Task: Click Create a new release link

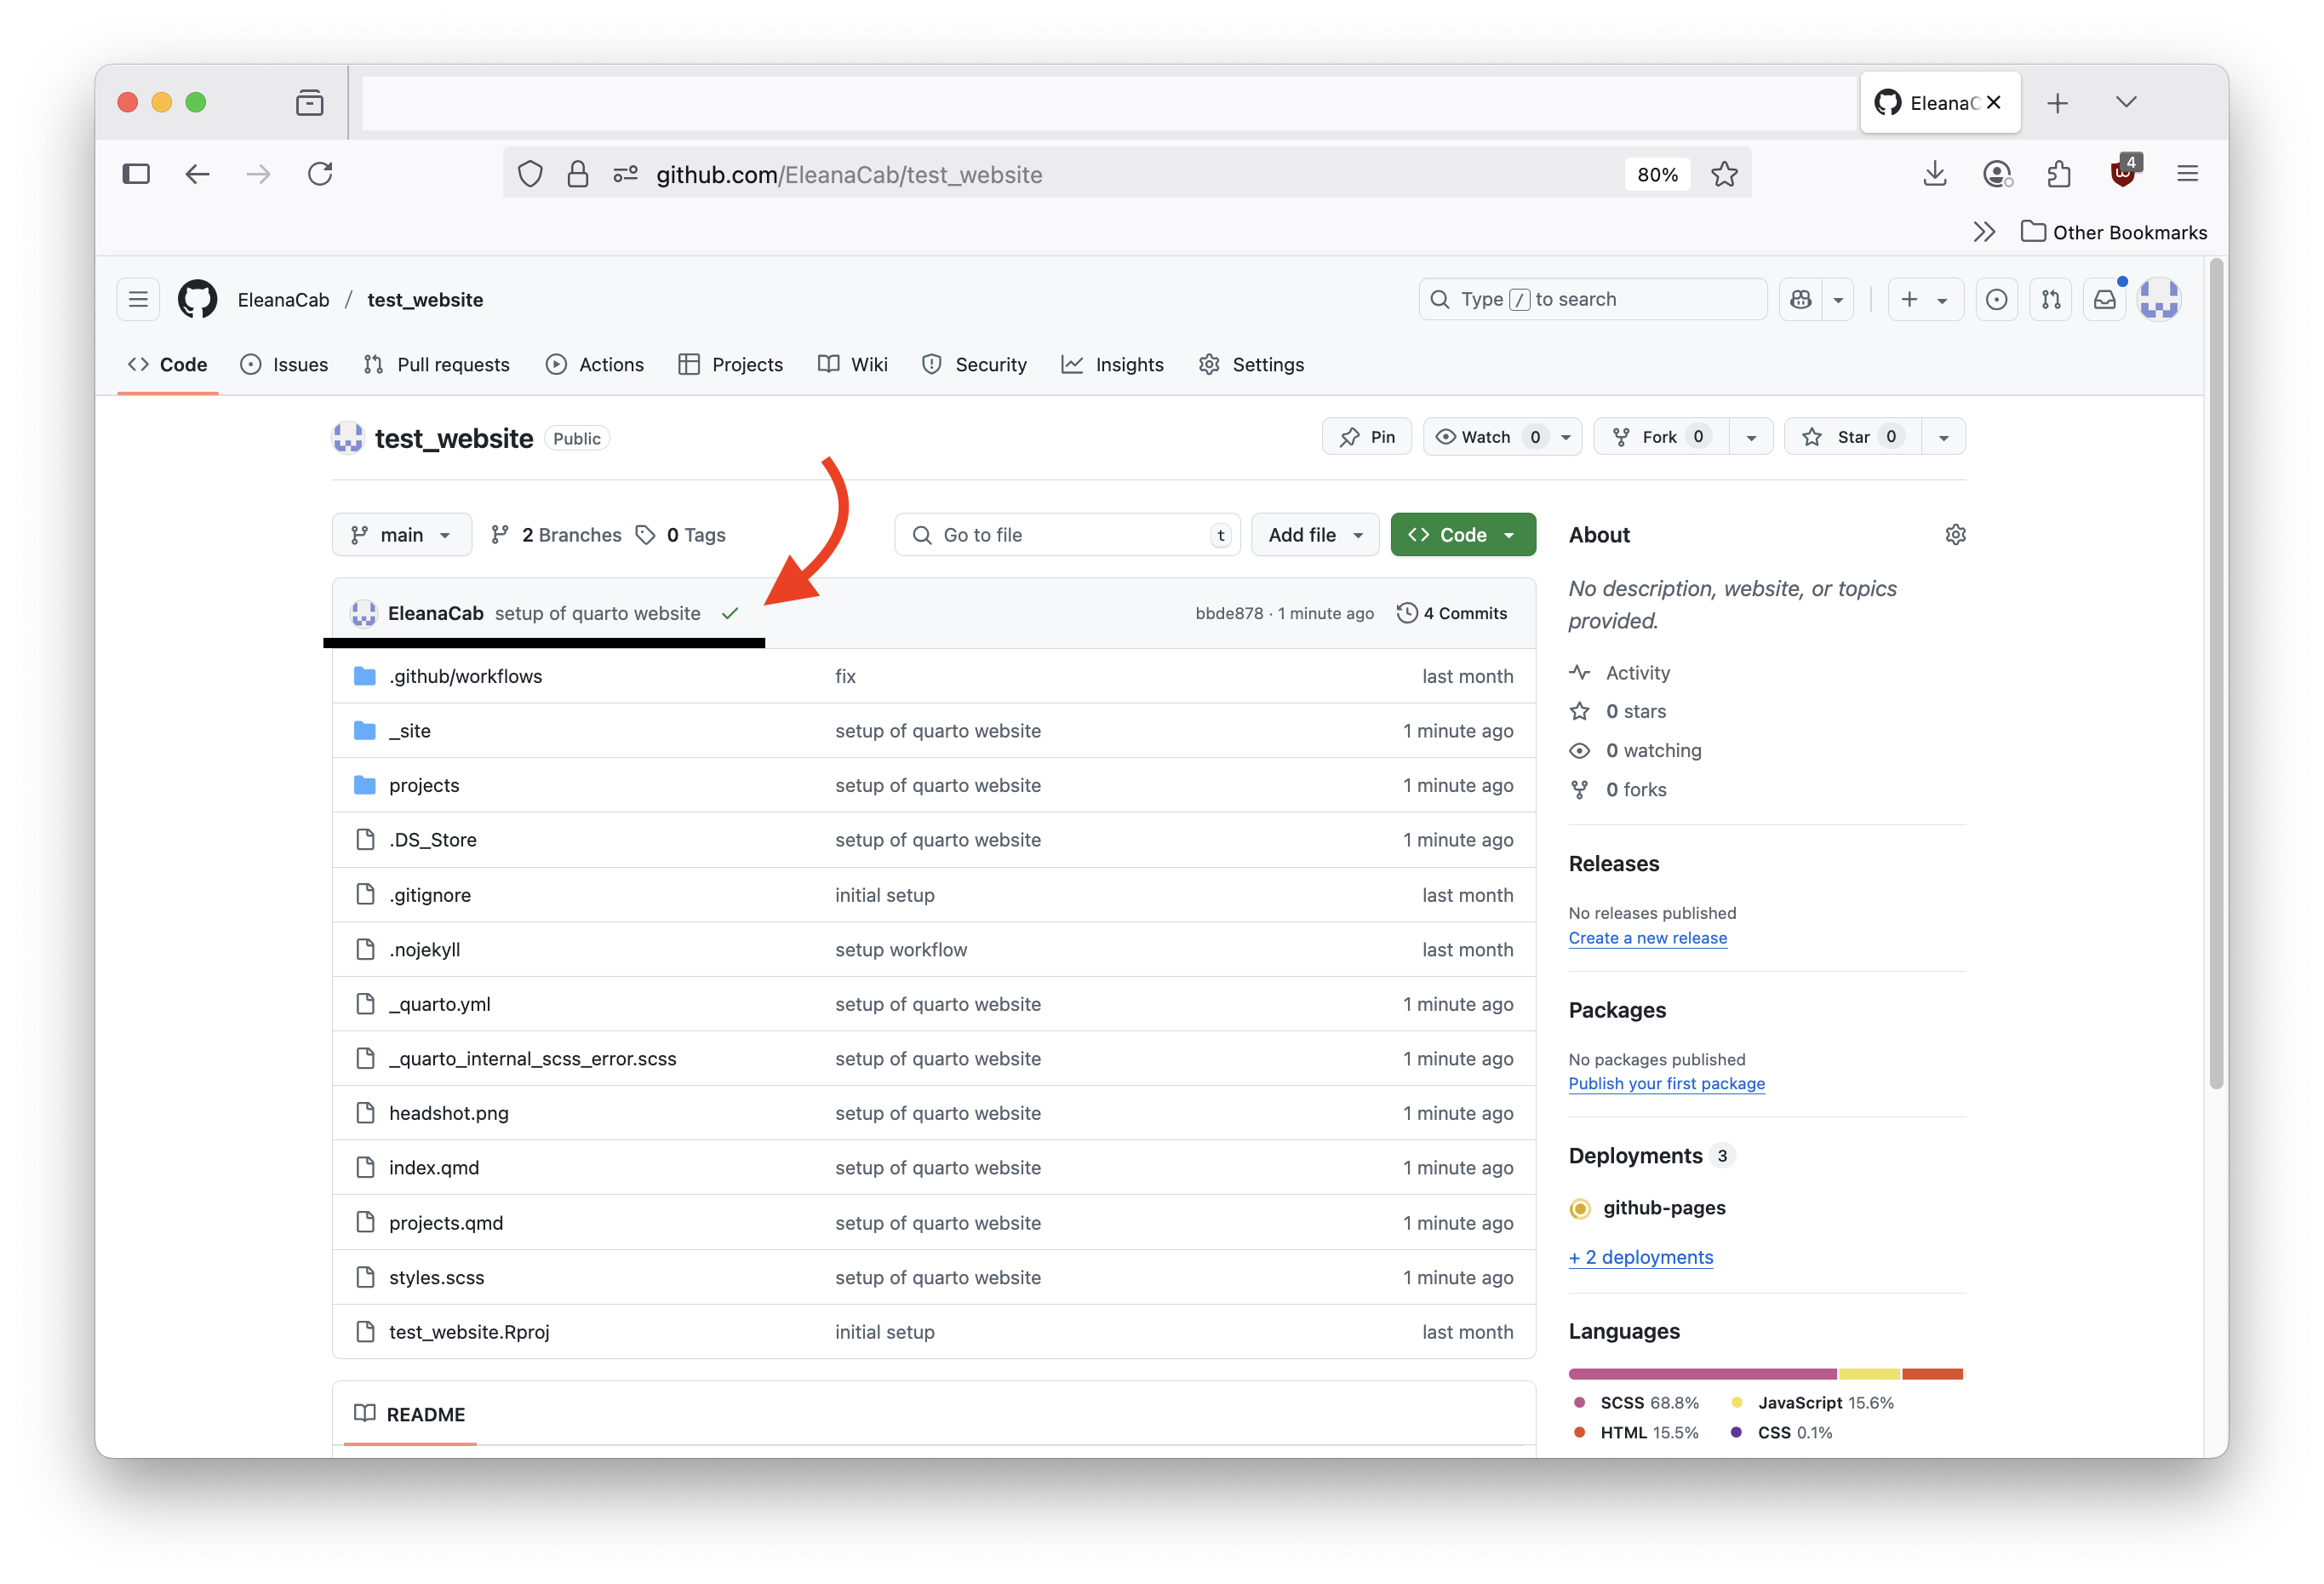Action: click(1647, 938)
